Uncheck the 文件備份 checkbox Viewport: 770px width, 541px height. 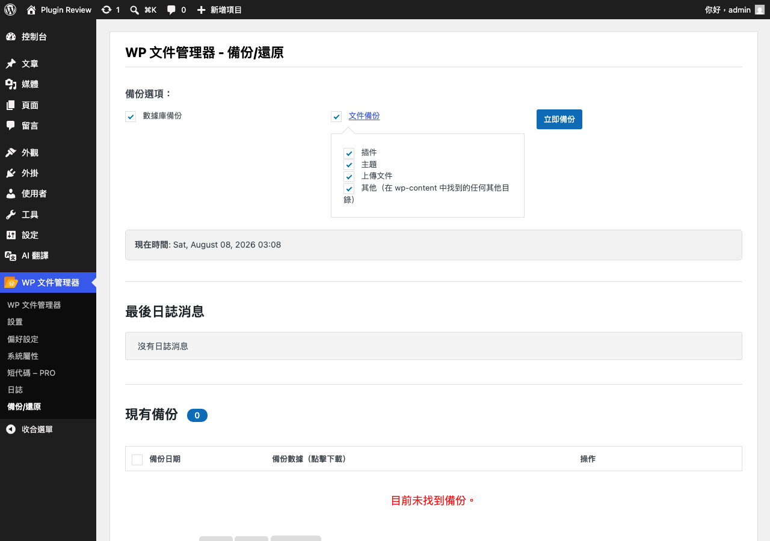(x=336, y=117)
